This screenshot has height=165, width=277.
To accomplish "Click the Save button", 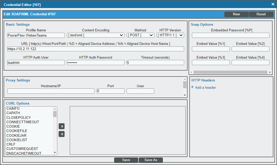I will point(126,160).
